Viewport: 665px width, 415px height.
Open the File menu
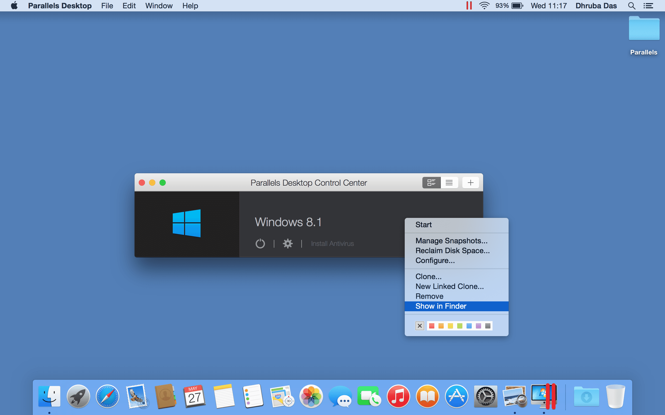click(x=107, y=6)
